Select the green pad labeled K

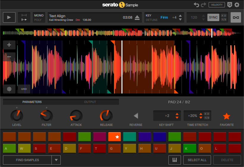(x=190, y=148)
